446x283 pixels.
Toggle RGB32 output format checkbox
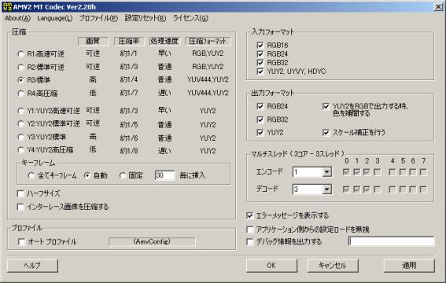260,119
